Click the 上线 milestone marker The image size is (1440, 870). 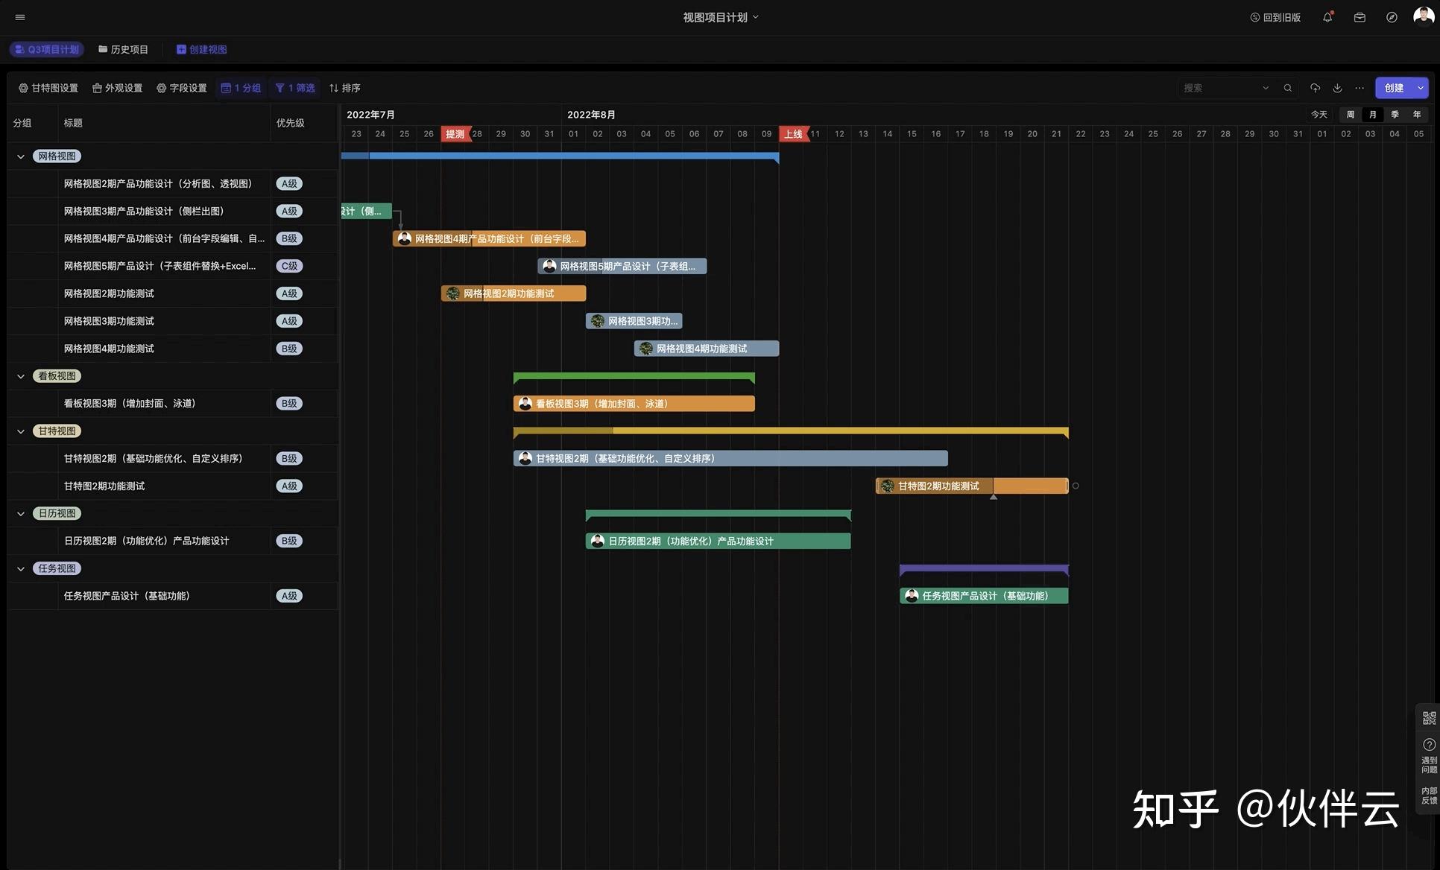[793, 134]
